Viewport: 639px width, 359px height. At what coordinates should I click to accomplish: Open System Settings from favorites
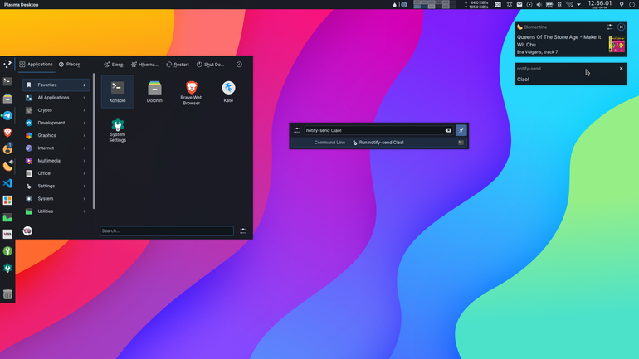[117, 130]
